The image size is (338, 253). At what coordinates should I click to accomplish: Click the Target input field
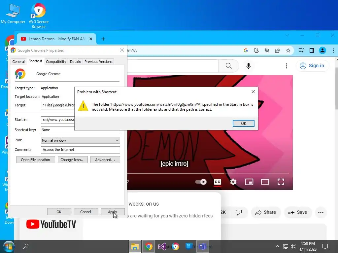pyautogui.click(x=58, y=105)
